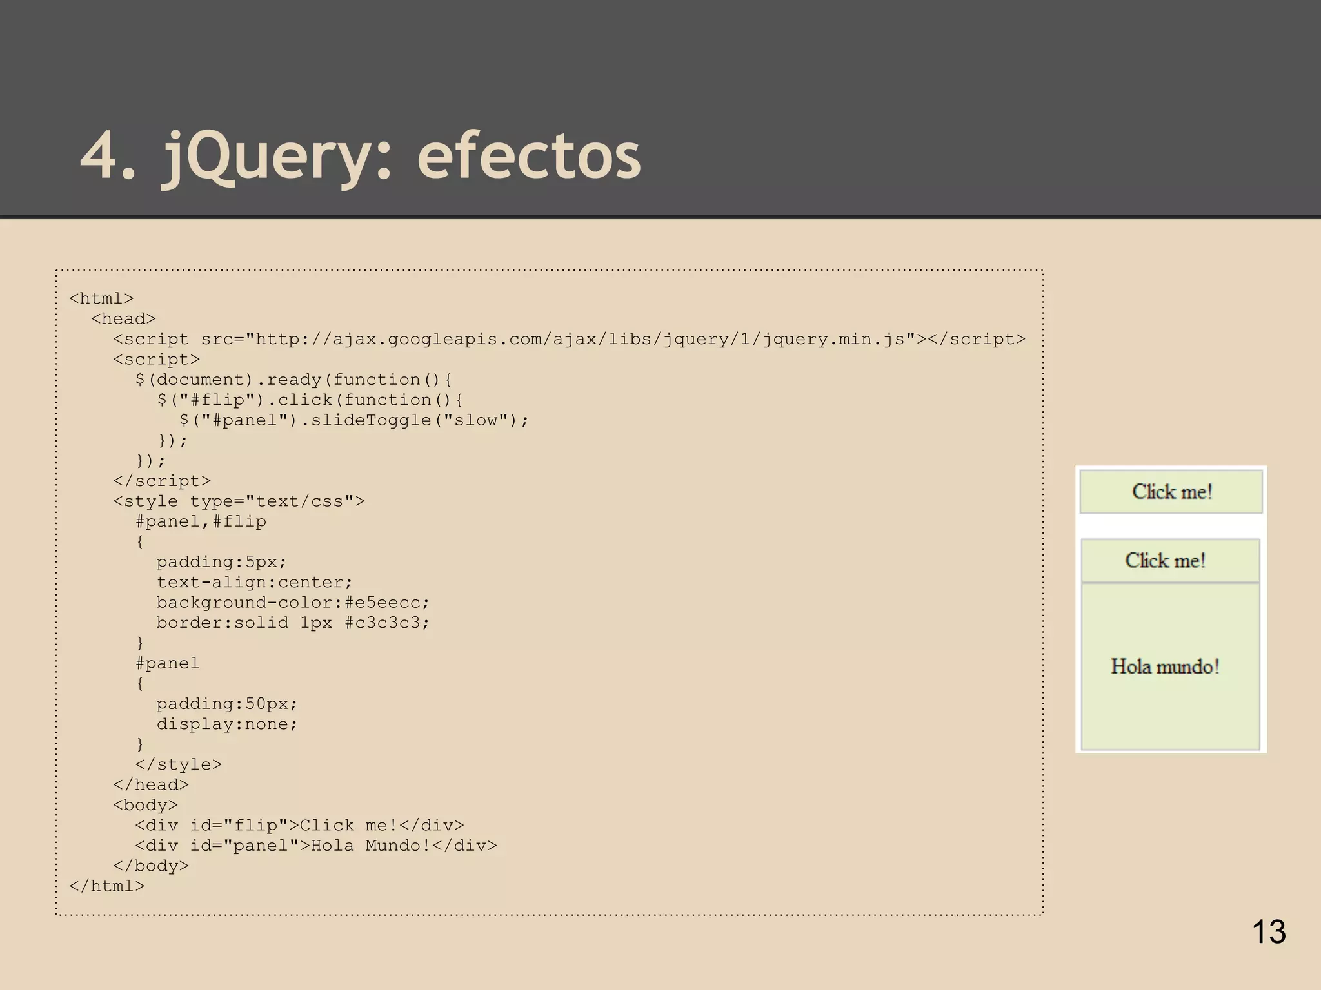Image resolution: width=1321 pixels, height=990 pixels.
Task: Click the "<head>" opening tag line
Action: pos(123,318)
